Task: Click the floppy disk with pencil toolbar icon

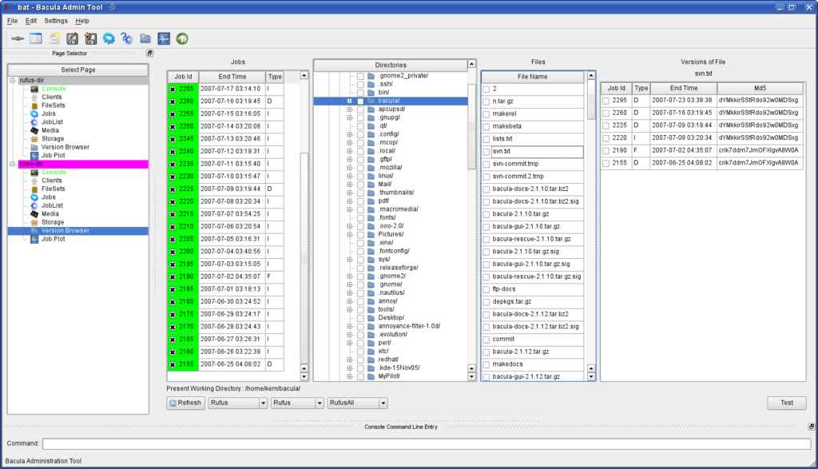Action: (x=73, y=38)
